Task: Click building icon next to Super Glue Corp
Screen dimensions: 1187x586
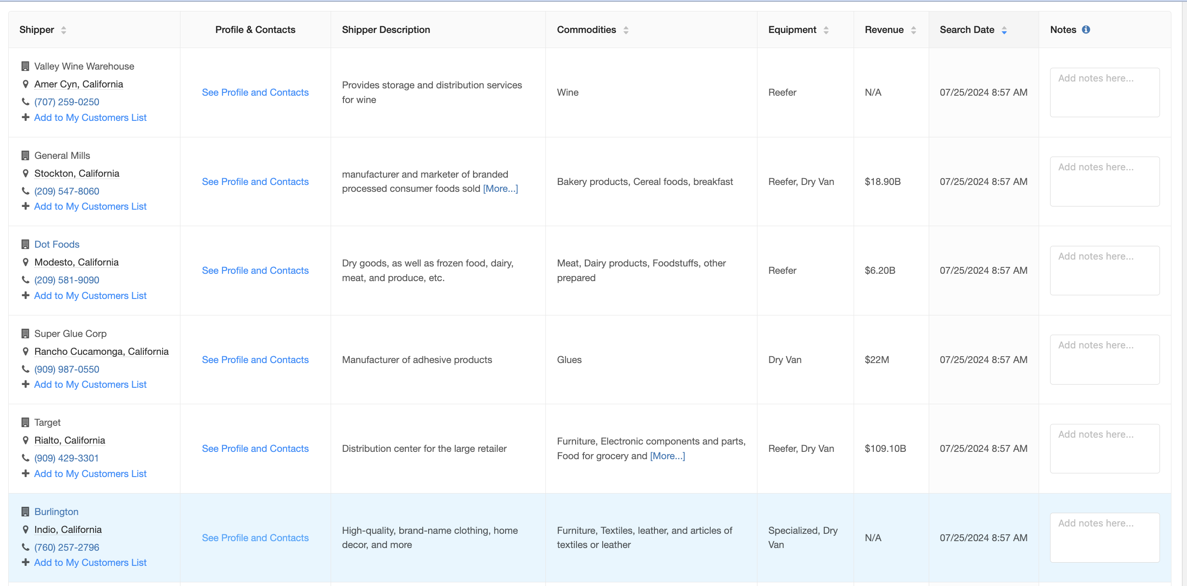Action: pyautogui.click(x=25, y=334)
